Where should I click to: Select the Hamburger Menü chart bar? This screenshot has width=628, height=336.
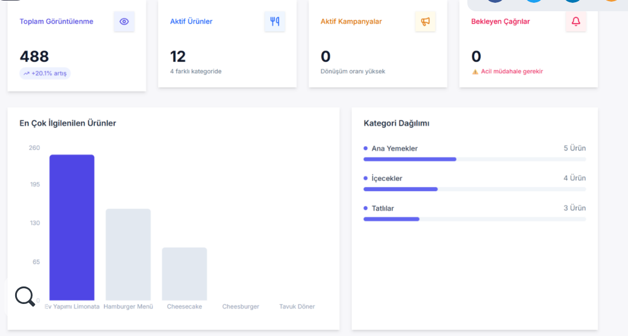pyautogui.click(x=128, y=255)
